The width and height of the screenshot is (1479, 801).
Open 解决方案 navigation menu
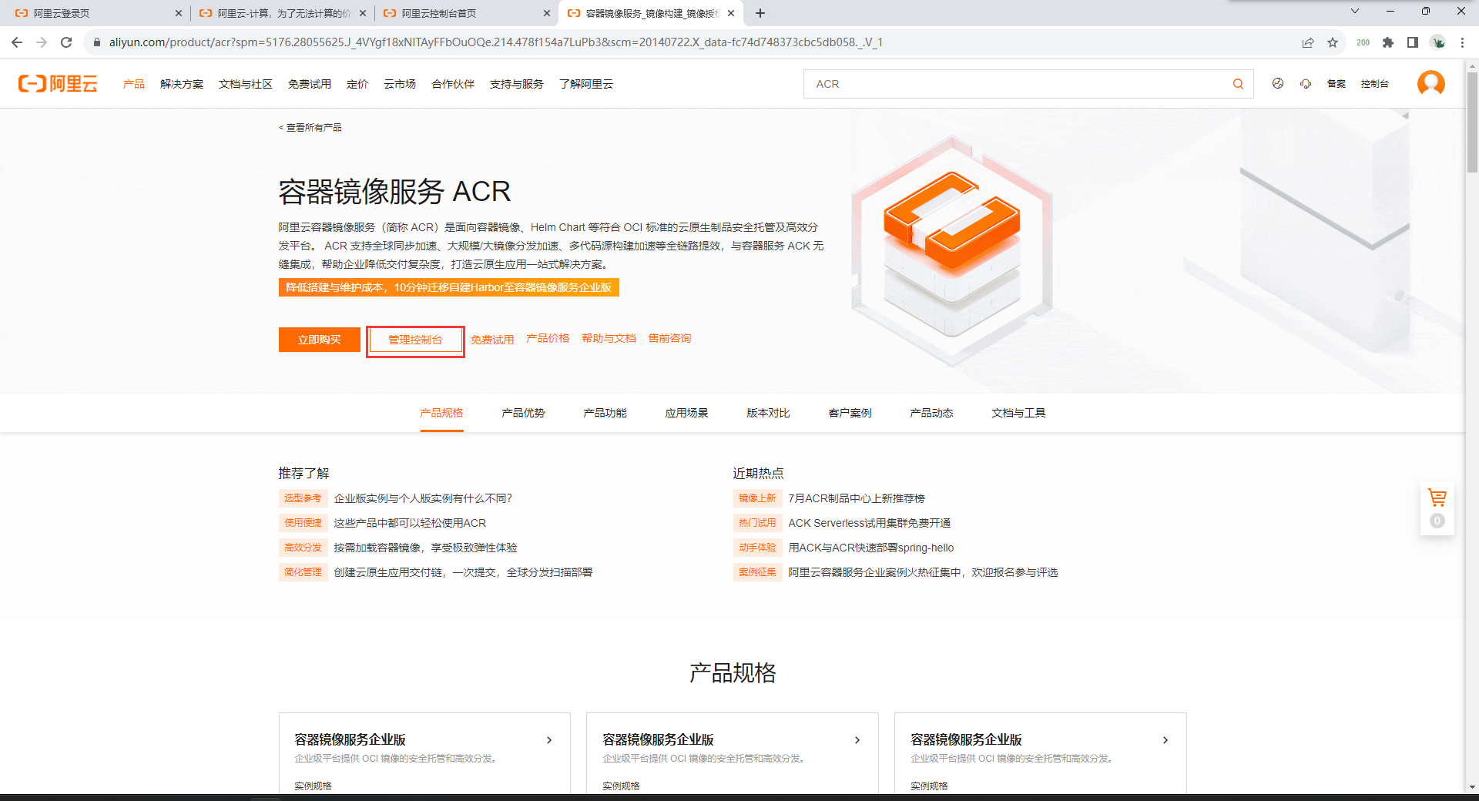pos(182,84)
